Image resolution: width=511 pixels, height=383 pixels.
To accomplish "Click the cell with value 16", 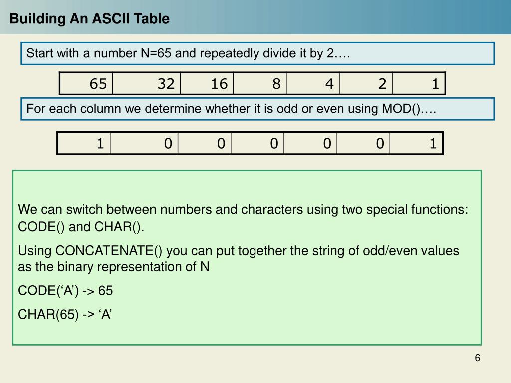I will [x=207, y=84].
